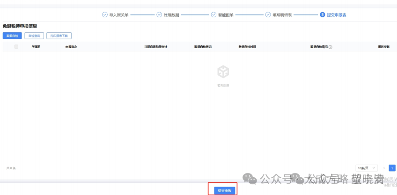Image resolution: width=397 pixels, height=195 pixels.
Task: Click the check icon of 智能配单 step
Action: (213, 14)
